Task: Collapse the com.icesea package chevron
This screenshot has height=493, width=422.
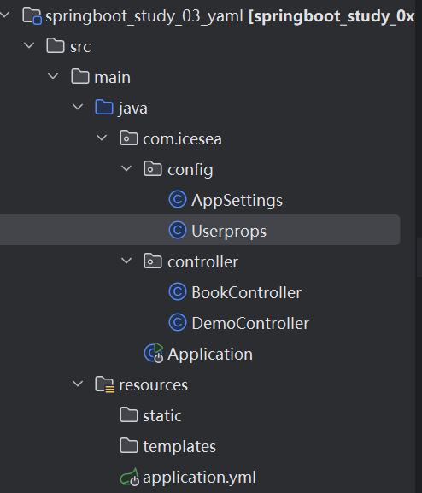Action: click(102, 138)
